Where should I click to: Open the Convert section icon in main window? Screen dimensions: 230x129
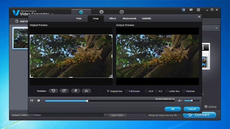[81, 12]
